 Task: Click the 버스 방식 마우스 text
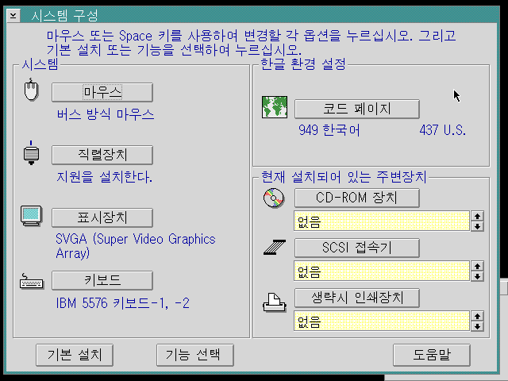tap(106, 114)
